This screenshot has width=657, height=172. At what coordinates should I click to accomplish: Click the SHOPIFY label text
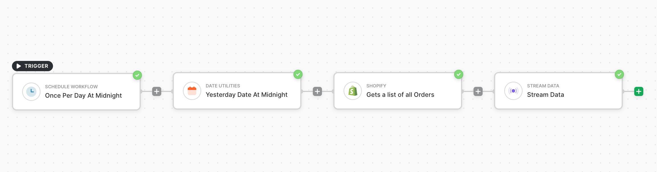[x=376, y=86]
